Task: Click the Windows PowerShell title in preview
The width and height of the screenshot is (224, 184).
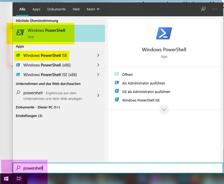Action: [x=164, y=50]
